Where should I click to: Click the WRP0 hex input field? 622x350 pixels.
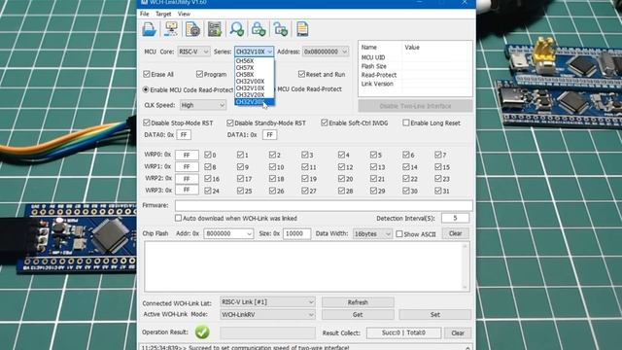[x=187, y=155]
